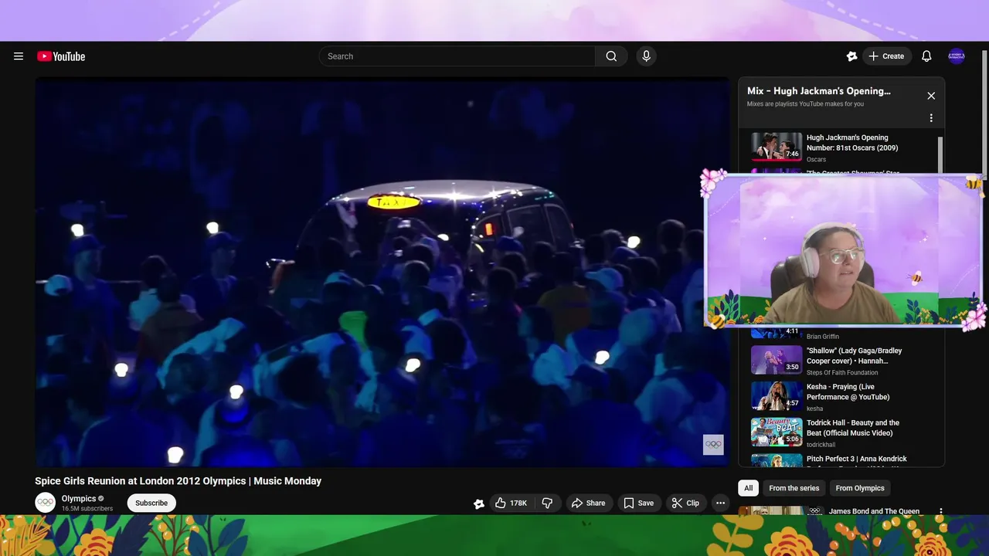This screenshot has width=989, height=556.
Task: Open the notifications bell
Action: 926,56
